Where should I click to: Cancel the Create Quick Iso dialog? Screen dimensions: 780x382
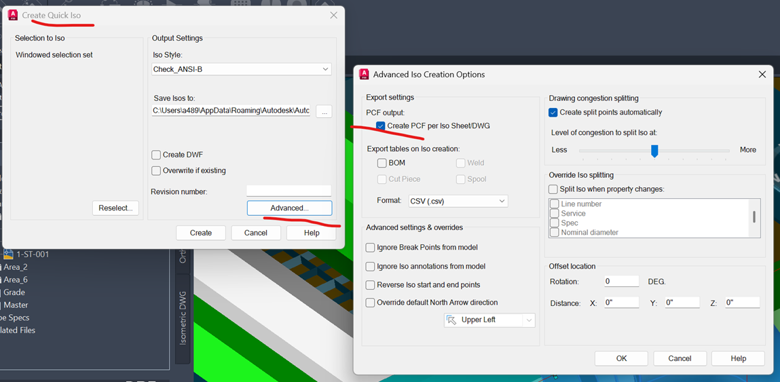pos(256,233)
